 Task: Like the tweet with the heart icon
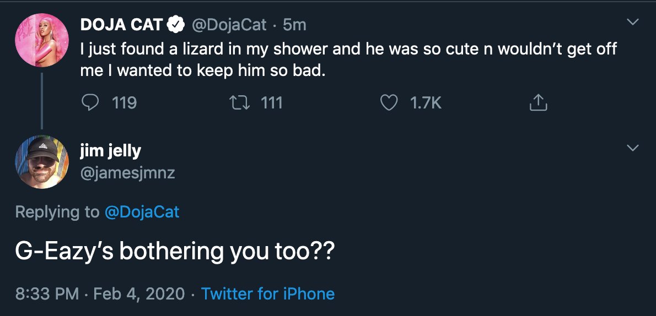tap(390, 102)
